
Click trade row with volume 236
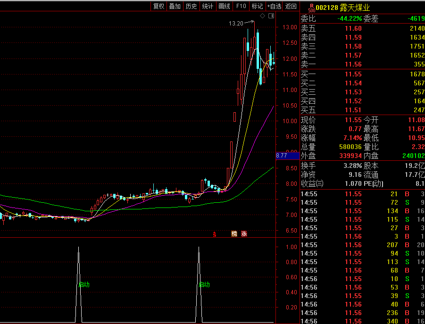point(363,313)
